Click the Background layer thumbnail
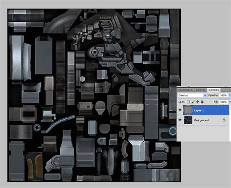This screenshot has height=188, width=231. pos(188,120)
